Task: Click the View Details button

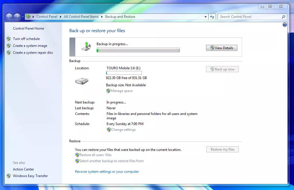Action: point(222,48)
